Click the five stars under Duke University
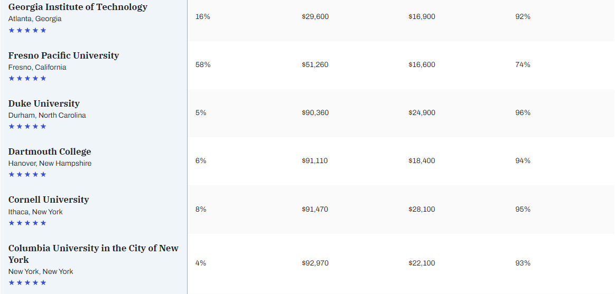The height and width of the screenshot is (294, 615). [27, 126]
